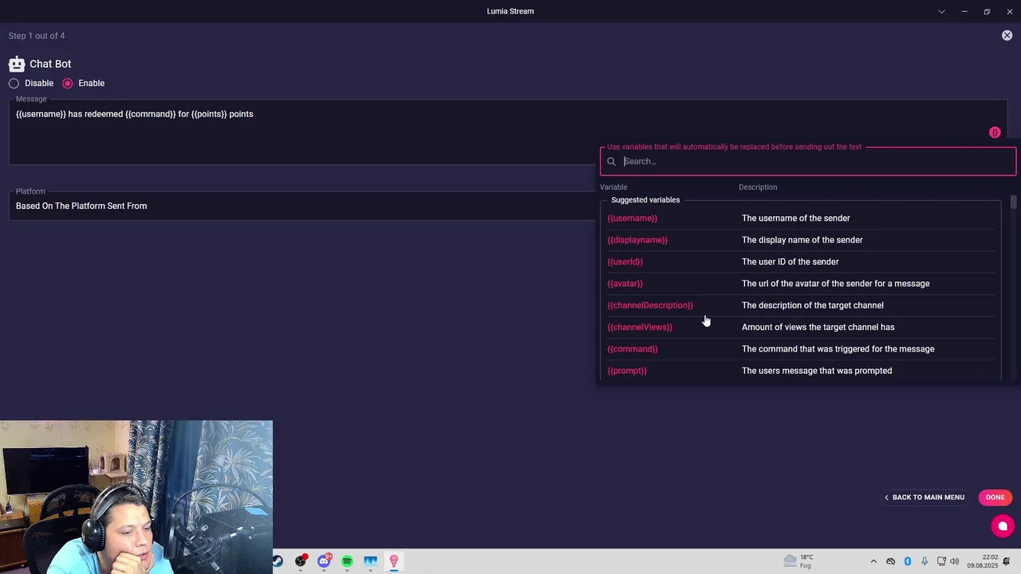Click the volume speaker tray icon

(955, 561)
